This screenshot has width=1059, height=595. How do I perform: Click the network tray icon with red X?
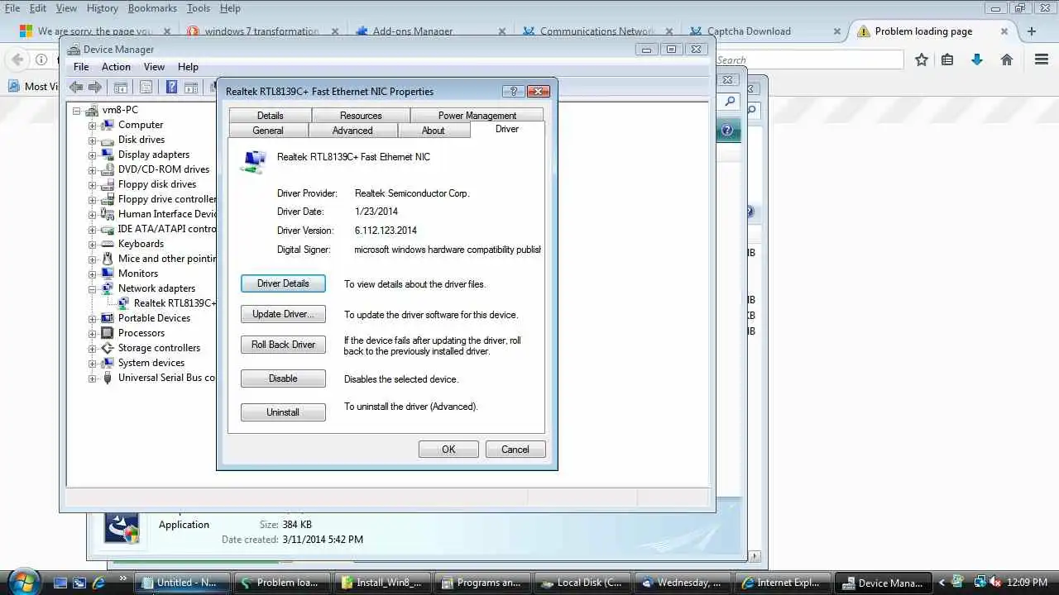pyautogui.click(x=996, y=583)
